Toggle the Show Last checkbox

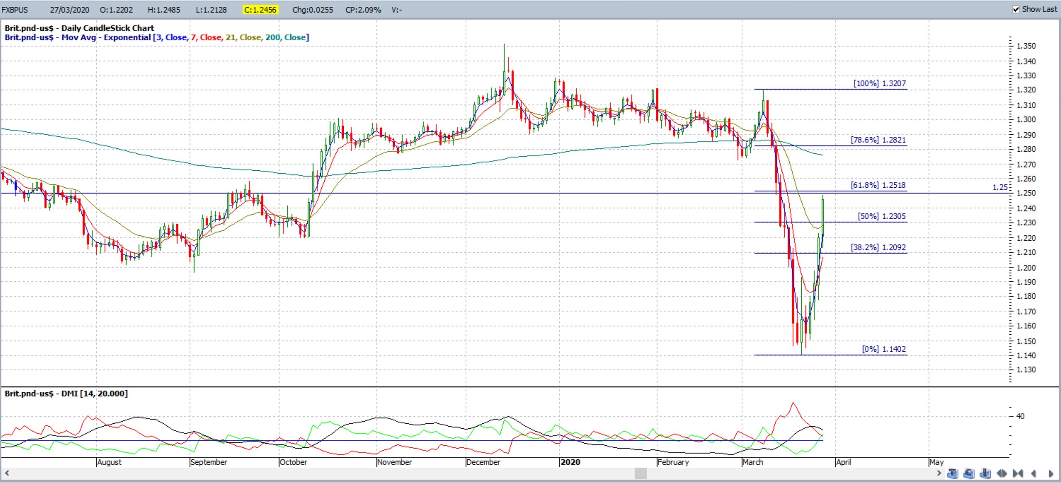(1016, 9)
